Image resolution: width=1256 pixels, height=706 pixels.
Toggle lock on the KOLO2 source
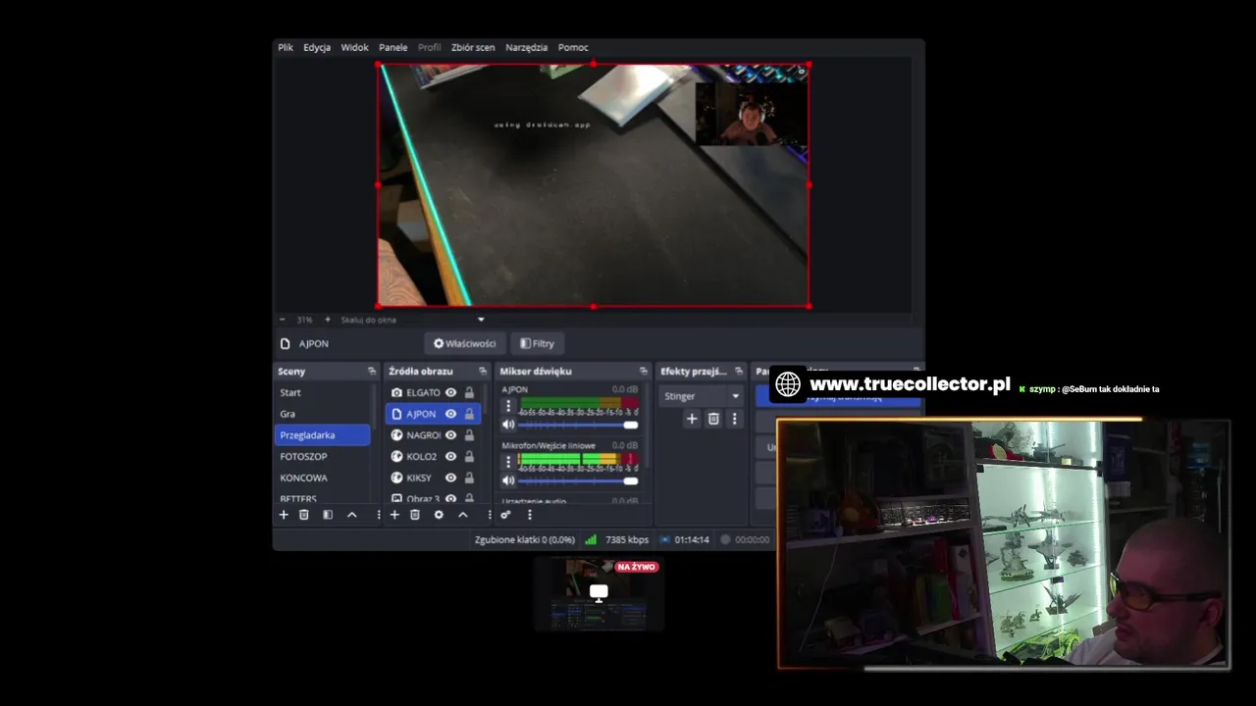[x=469, y=456]
